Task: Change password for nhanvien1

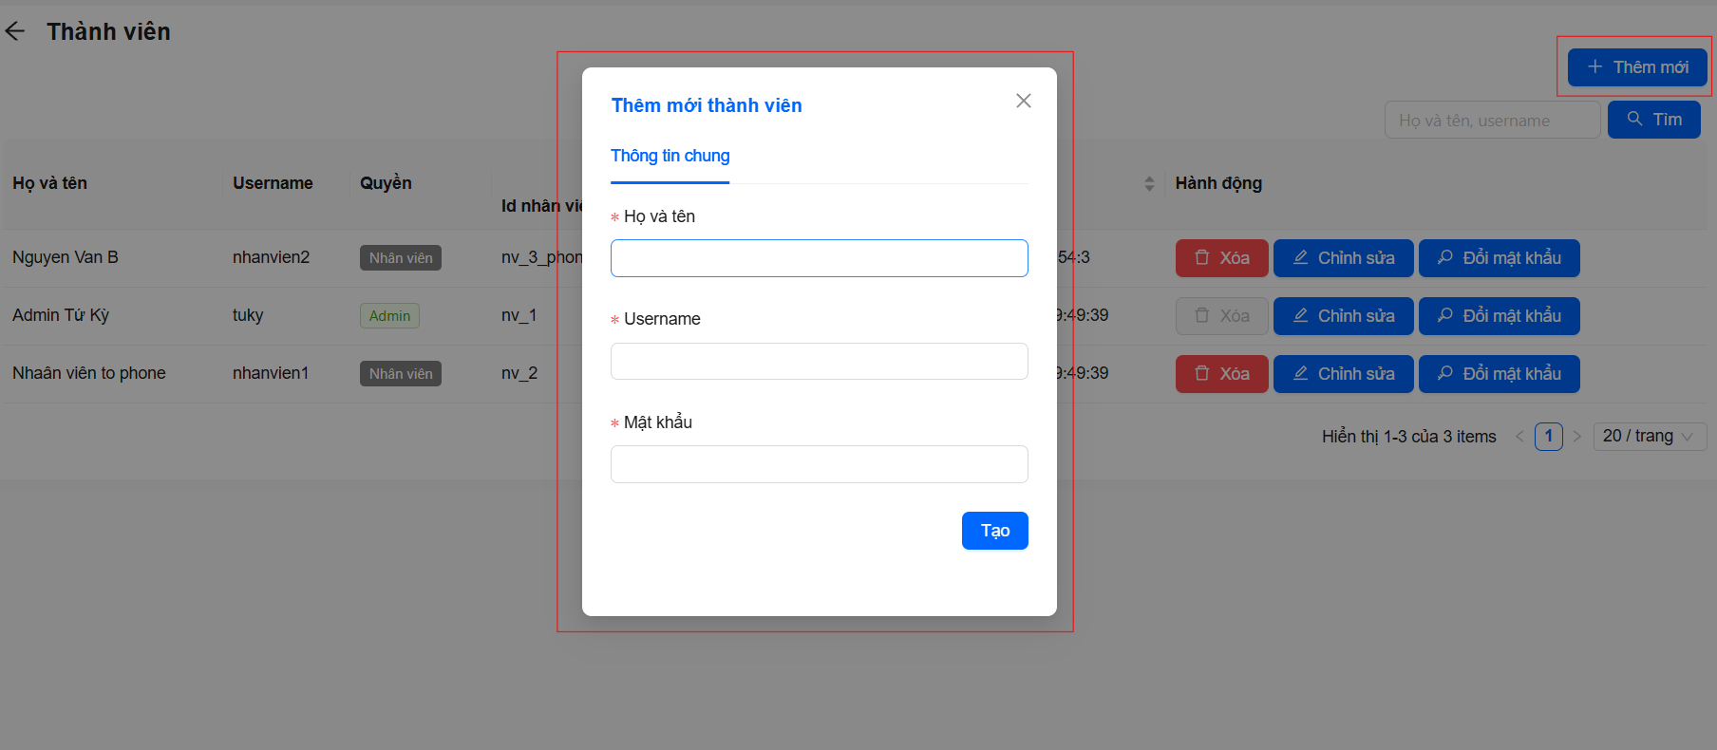Action: [1499, 374]
